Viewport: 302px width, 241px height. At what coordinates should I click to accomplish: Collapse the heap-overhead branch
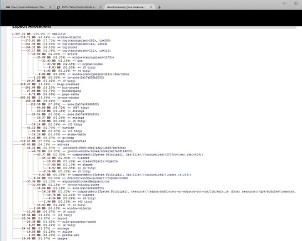(x=50, y=84)
